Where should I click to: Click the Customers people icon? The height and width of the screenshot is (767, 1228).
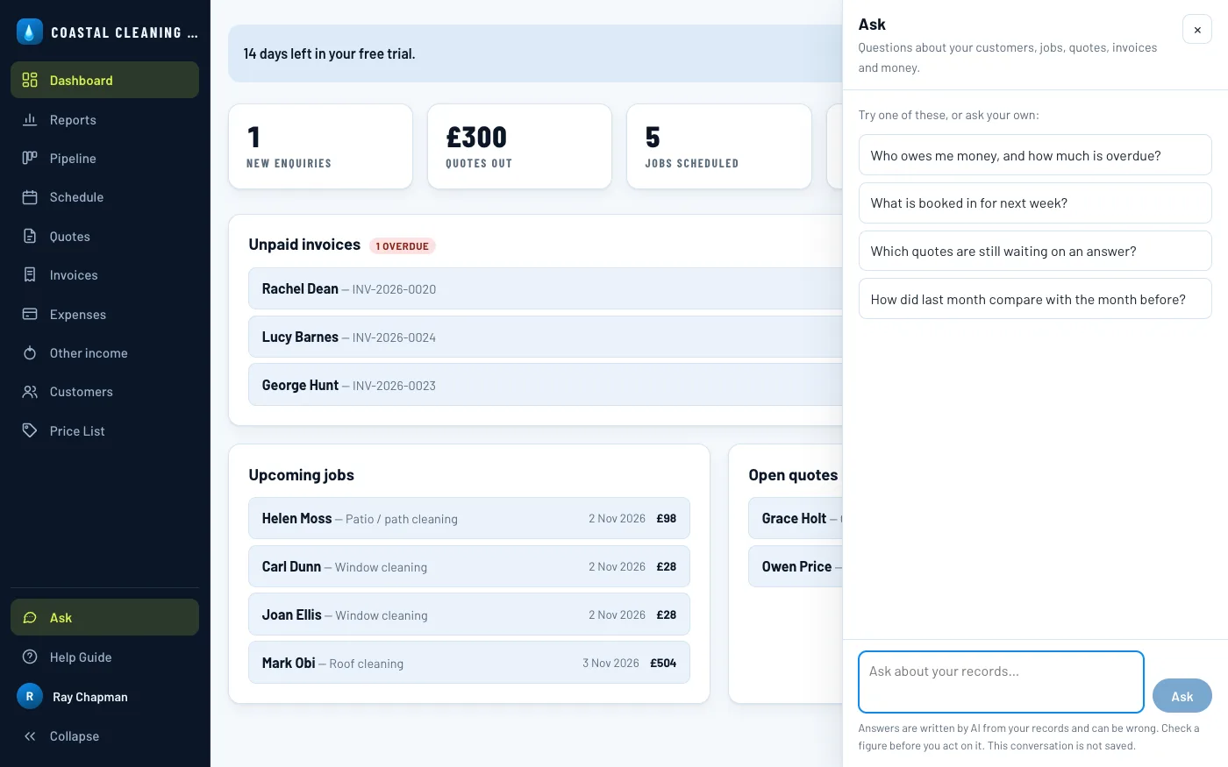click(30, 392)
